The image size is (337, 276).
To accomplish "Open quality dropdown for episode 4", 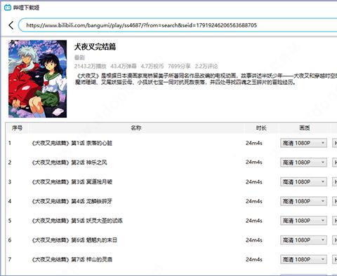I will [303, 201].
